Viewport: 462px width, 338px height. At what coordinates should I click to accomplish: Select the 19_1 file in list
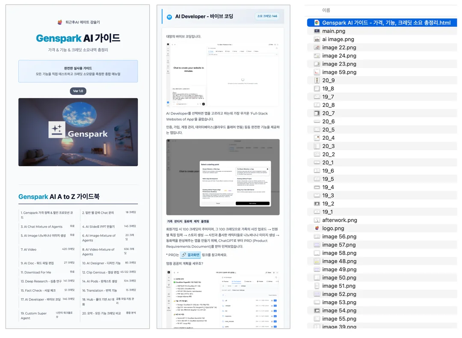tap(328, 212)
